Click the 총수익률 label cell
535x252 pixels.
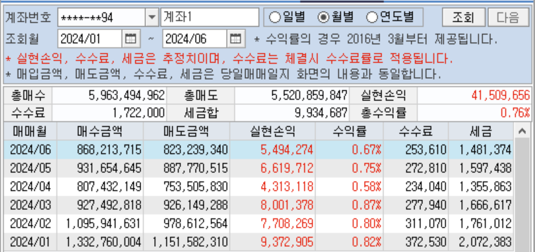click(x=383, y=112)
